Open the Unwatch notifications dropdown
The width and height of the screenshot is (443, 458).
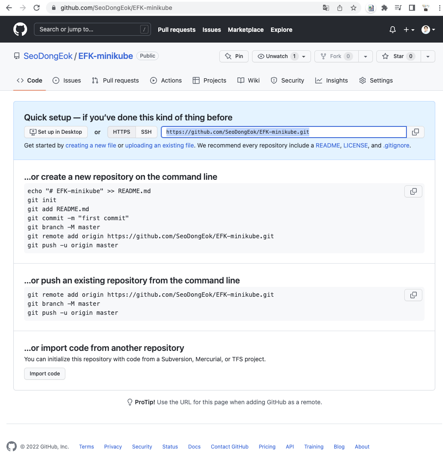pyautogui.click(x=281, y=56)
